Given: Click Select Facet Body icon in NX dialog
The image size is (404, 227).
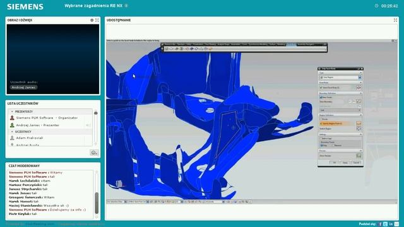Looking at the screenshot, I should click(359, 88).
